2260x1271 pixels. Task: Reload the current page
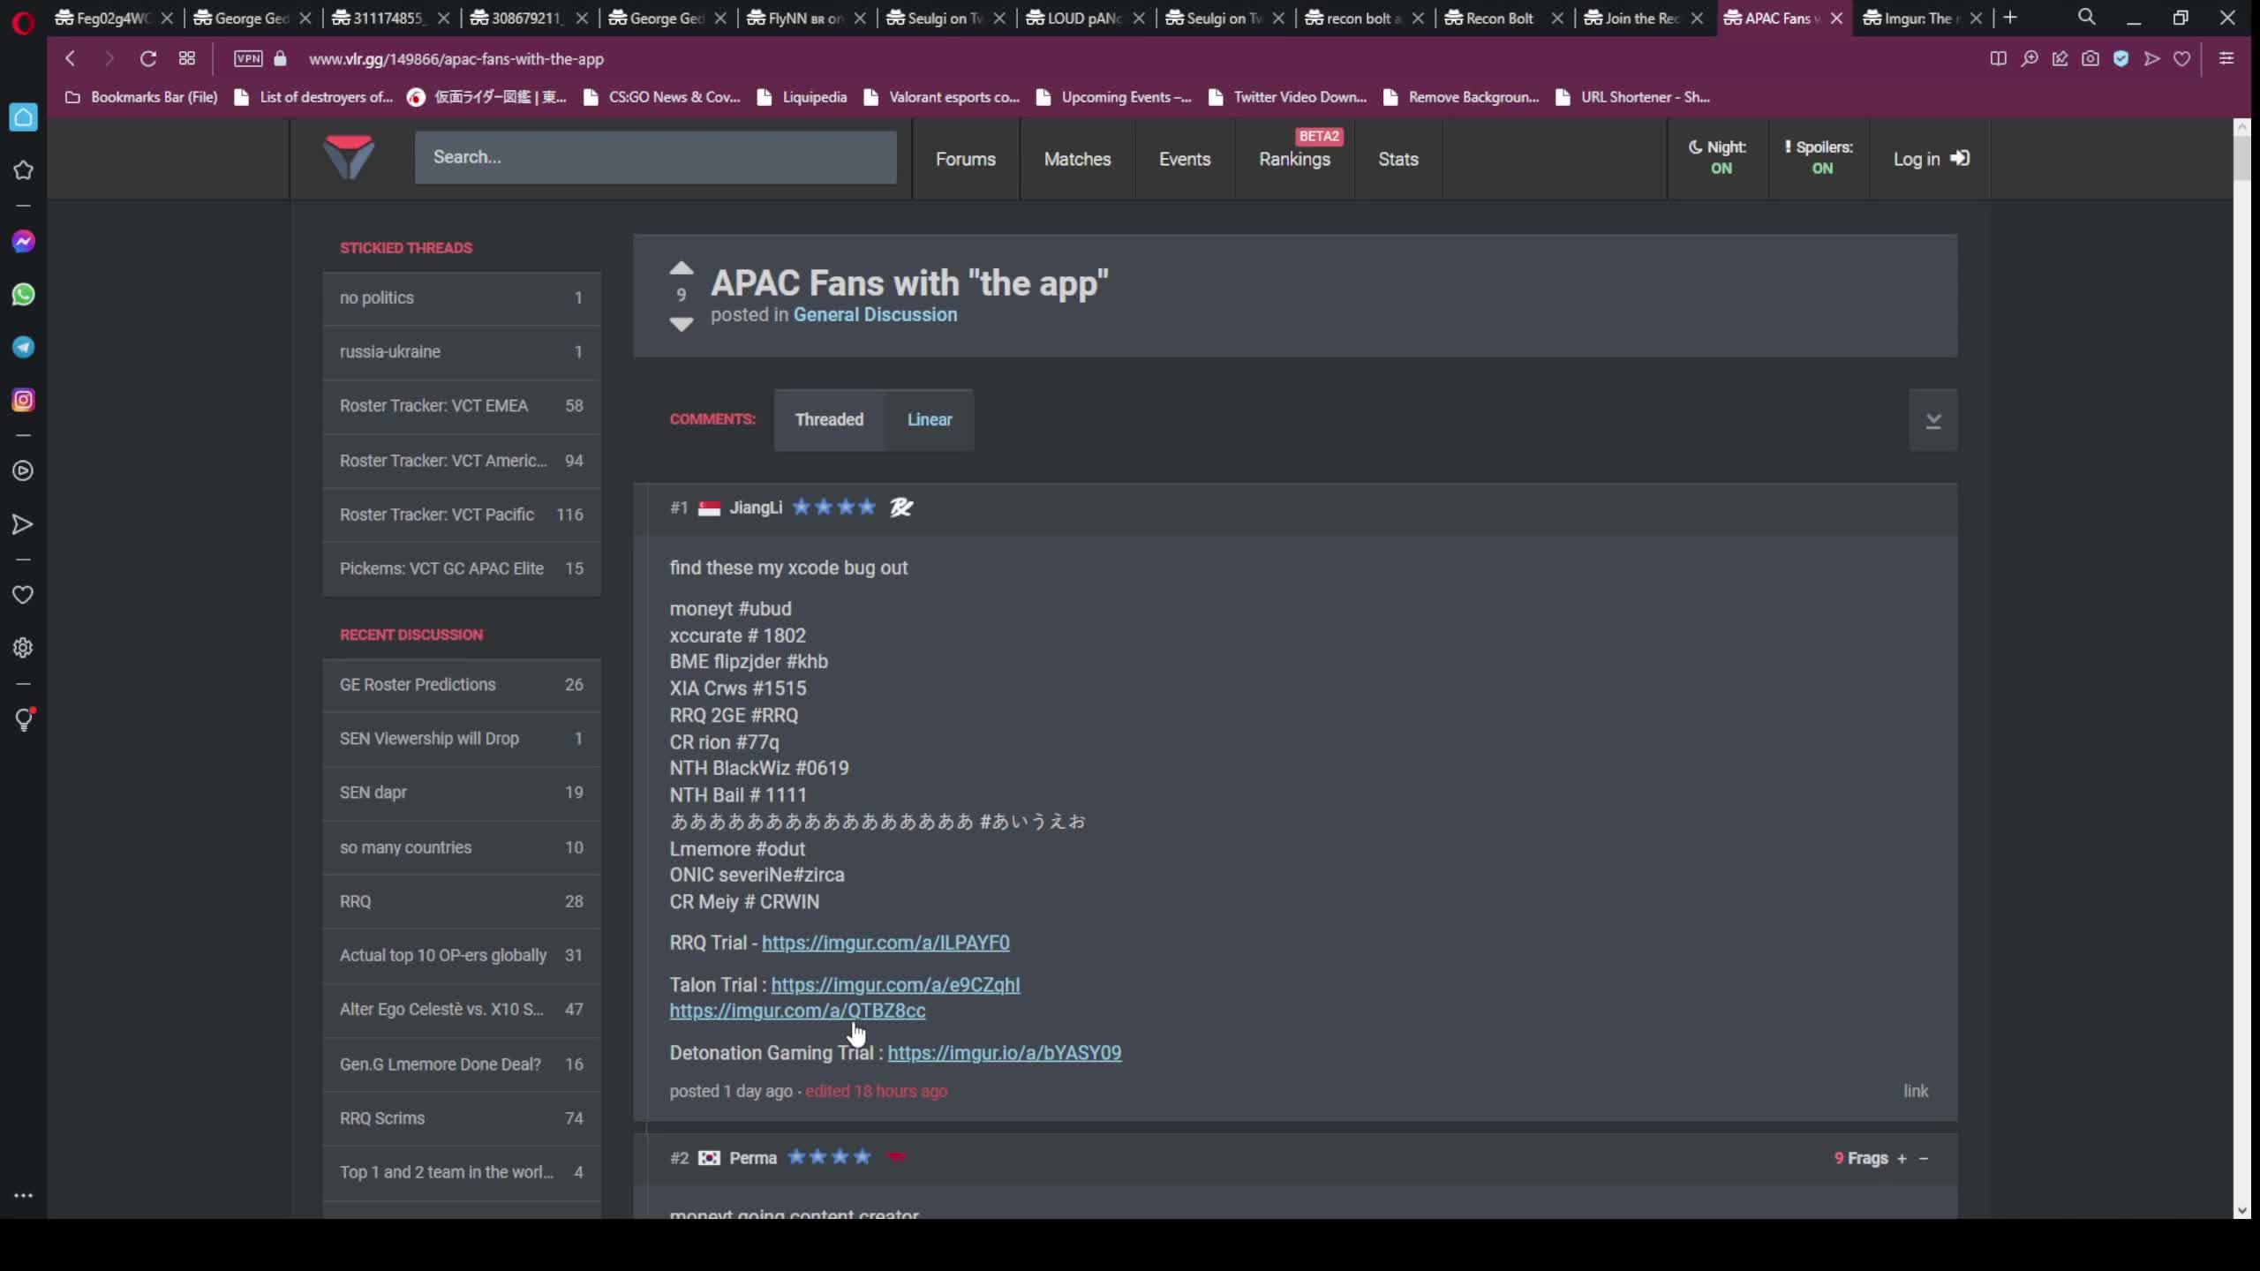[148, 59]
